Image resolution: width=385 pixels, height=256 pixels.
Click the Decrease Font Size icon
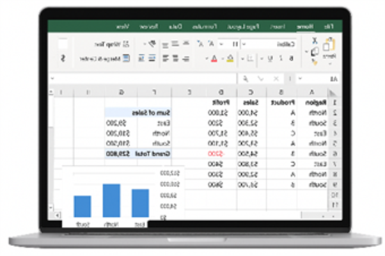[x=201, y=44]
